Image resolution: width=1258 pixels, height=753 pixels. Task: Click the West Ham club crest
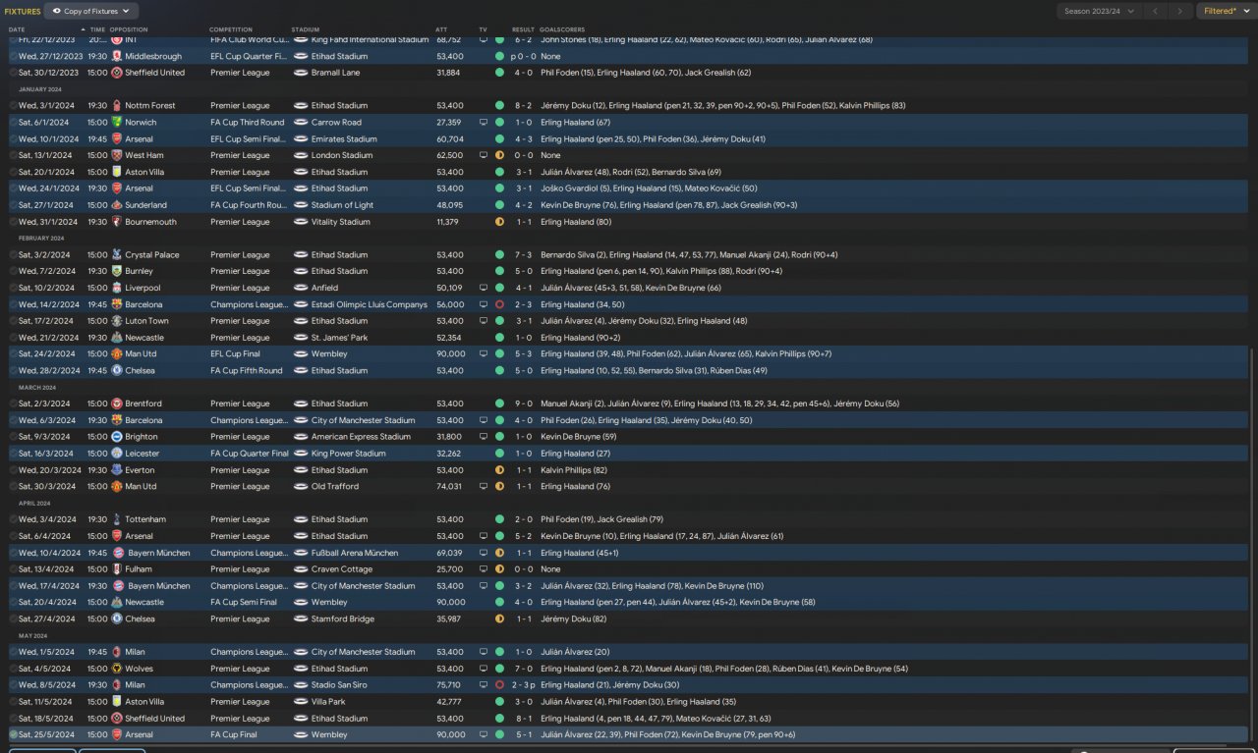coord(117,155)
